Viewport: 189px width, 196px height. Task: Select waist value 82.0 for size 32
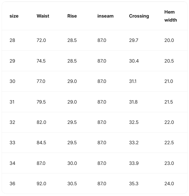[41, 122]
